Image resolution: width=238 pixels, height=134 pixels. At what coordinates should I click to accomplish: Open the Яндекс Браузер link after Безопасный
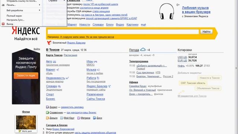point(76,43)
